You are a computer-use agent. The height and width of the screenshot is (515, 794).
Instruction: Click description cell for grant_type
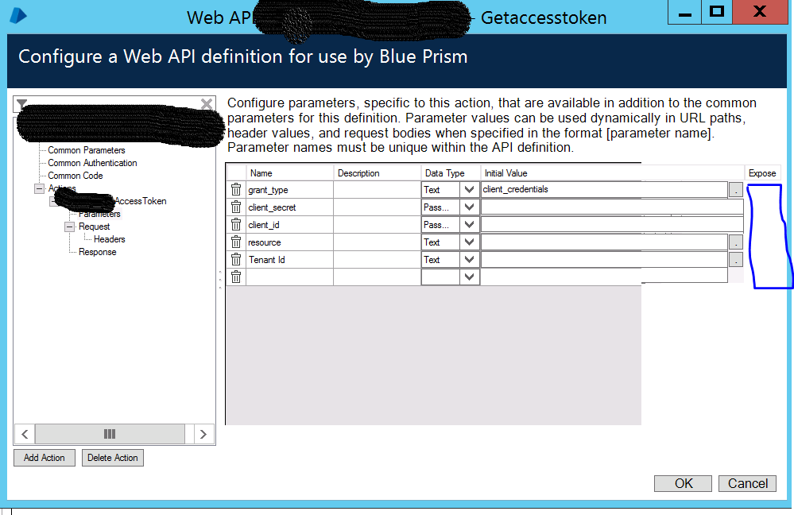click(377, 189)
